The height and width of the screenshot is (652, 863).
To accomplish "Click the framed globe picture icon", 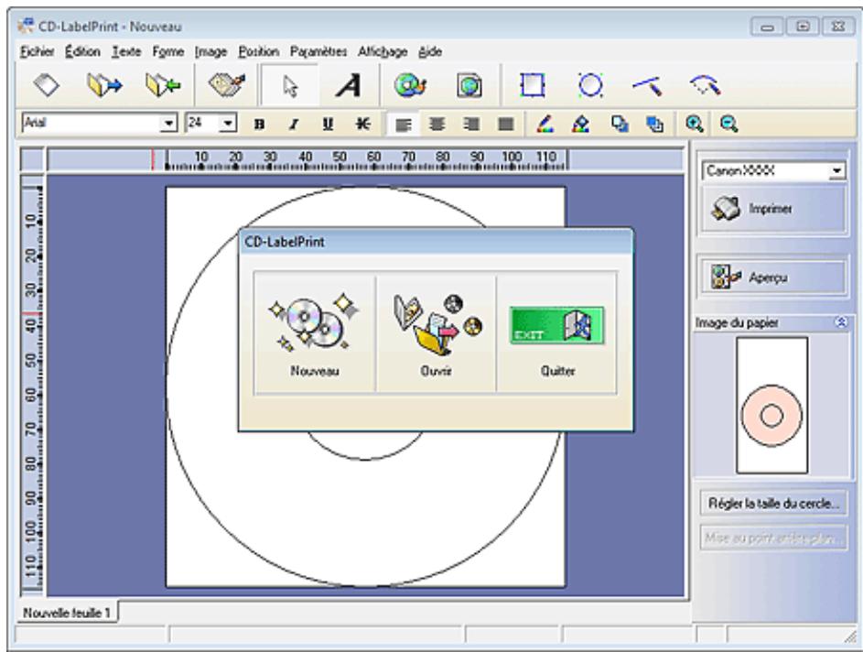I will tap(469, 86).
